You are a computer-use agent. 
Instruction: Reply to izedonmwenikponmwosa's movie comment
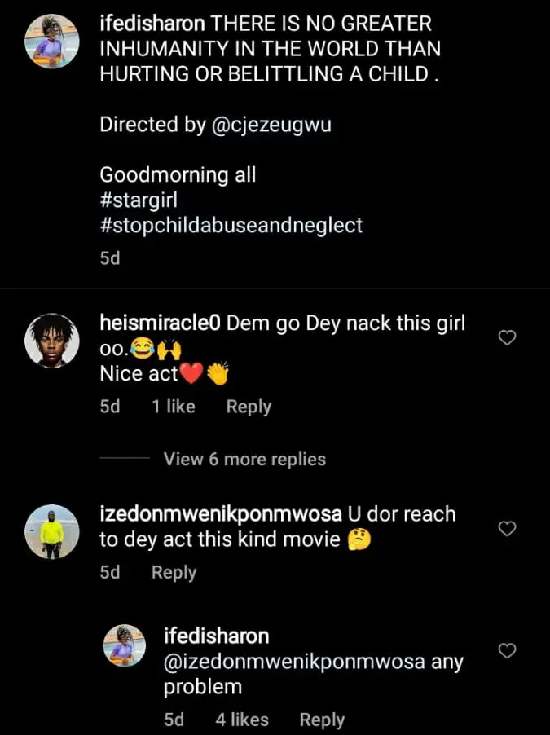(174, 572)
